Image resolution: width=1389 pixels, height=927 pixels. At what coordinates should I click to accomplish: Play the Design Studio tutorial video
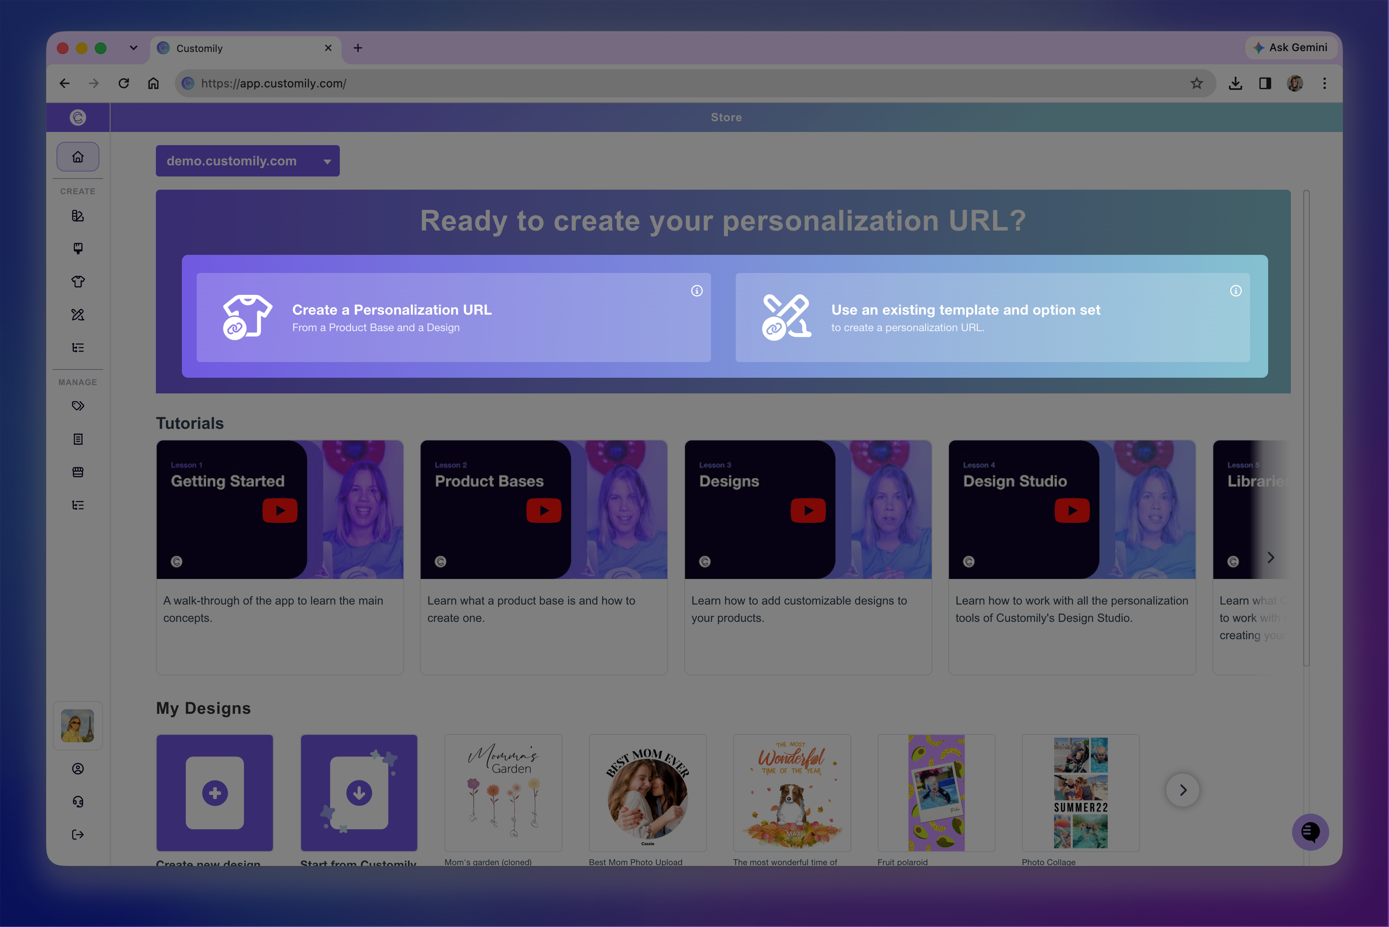[x=1072, y=511]
